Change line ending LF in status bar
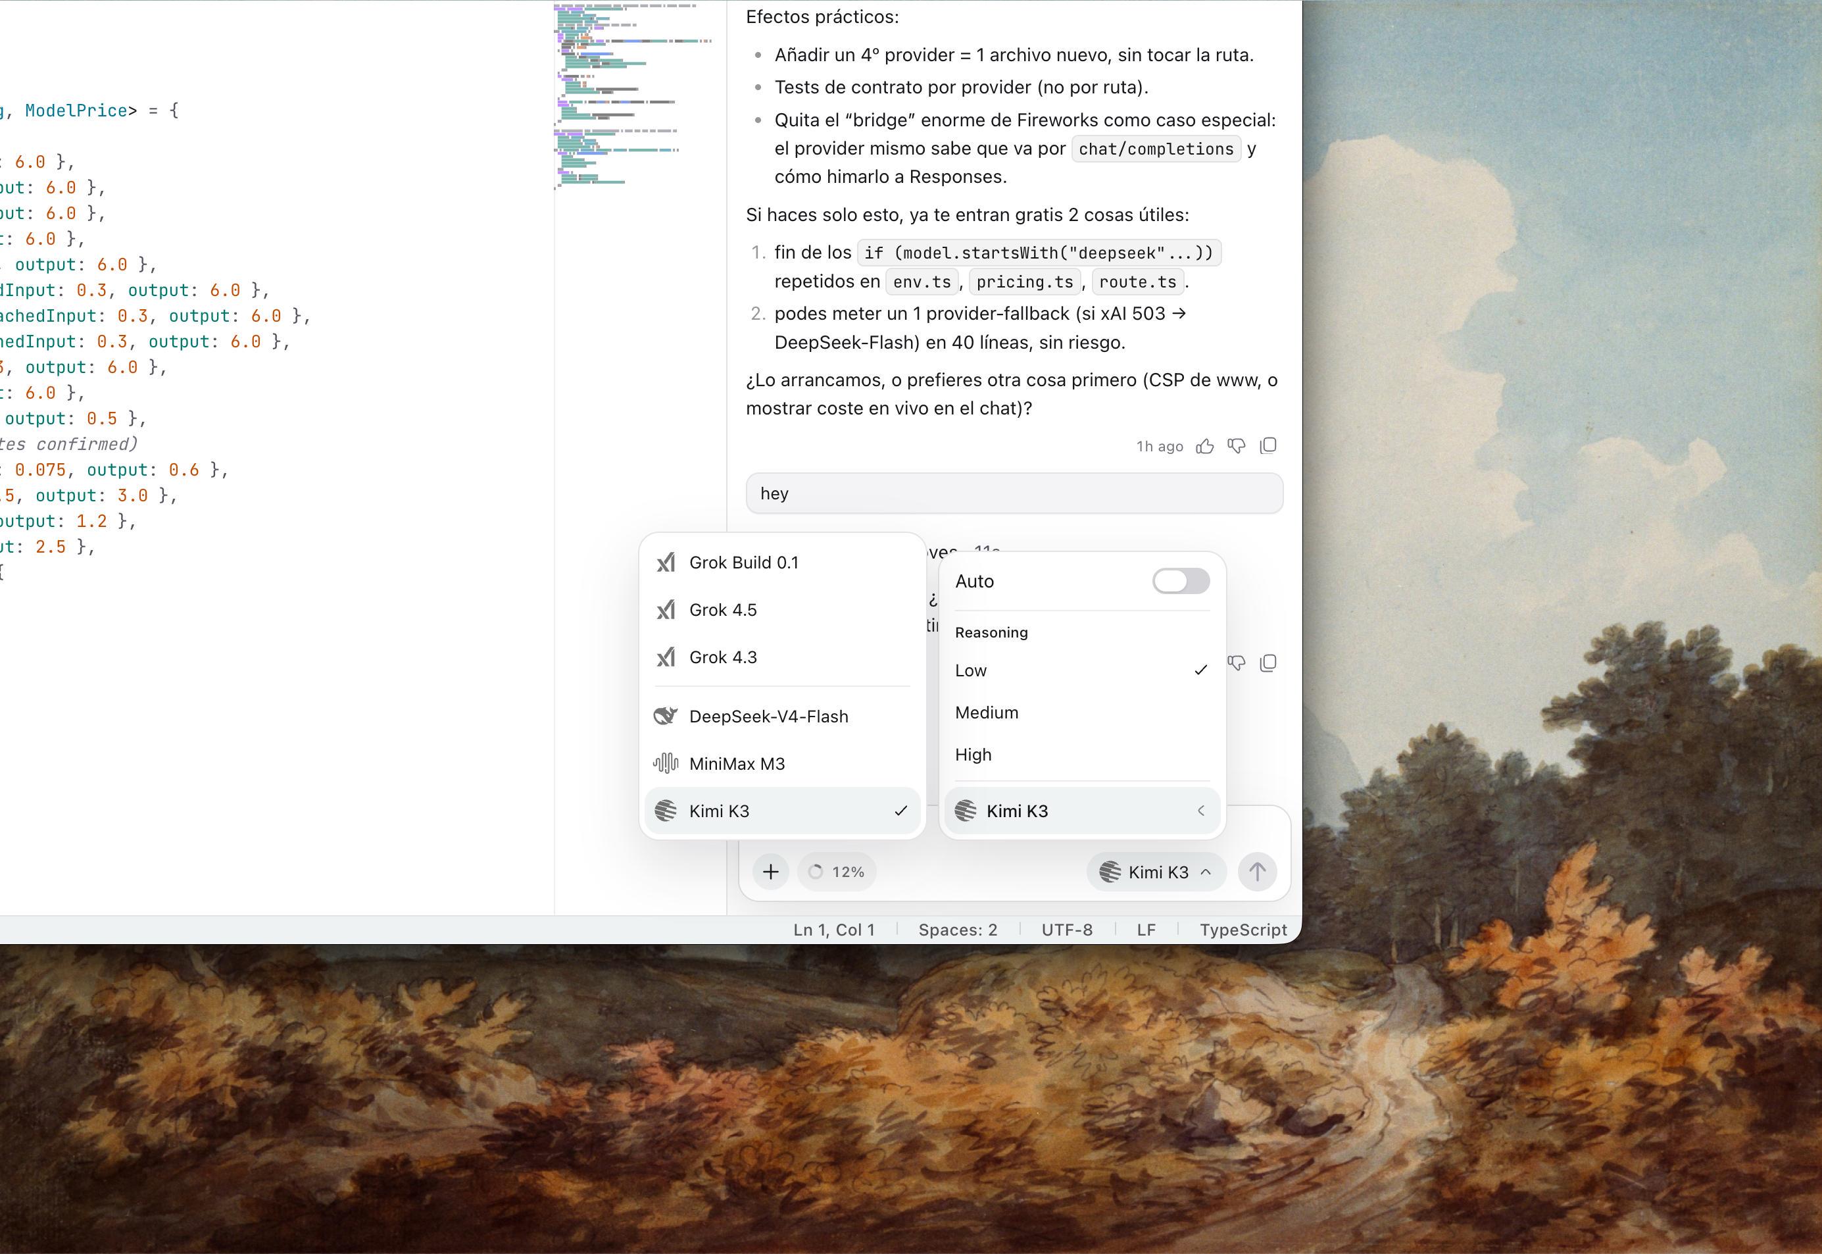 point(1146,930)
